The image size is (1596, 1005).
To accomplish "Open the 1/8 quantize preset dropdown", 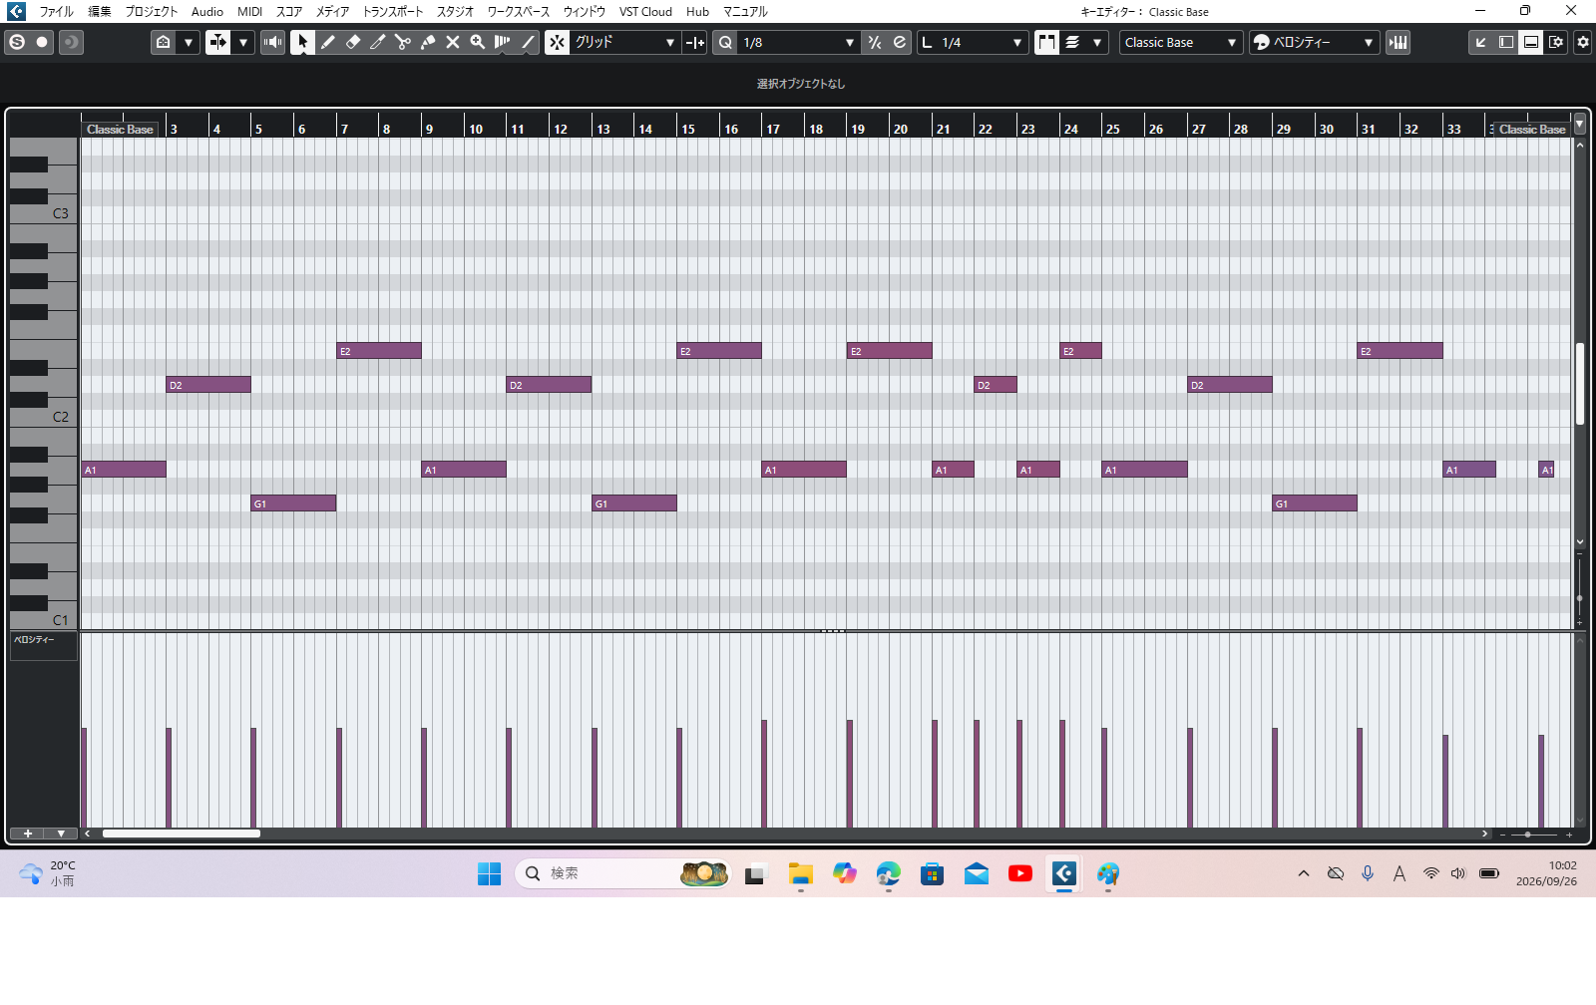I will click(x=798, y=42).
